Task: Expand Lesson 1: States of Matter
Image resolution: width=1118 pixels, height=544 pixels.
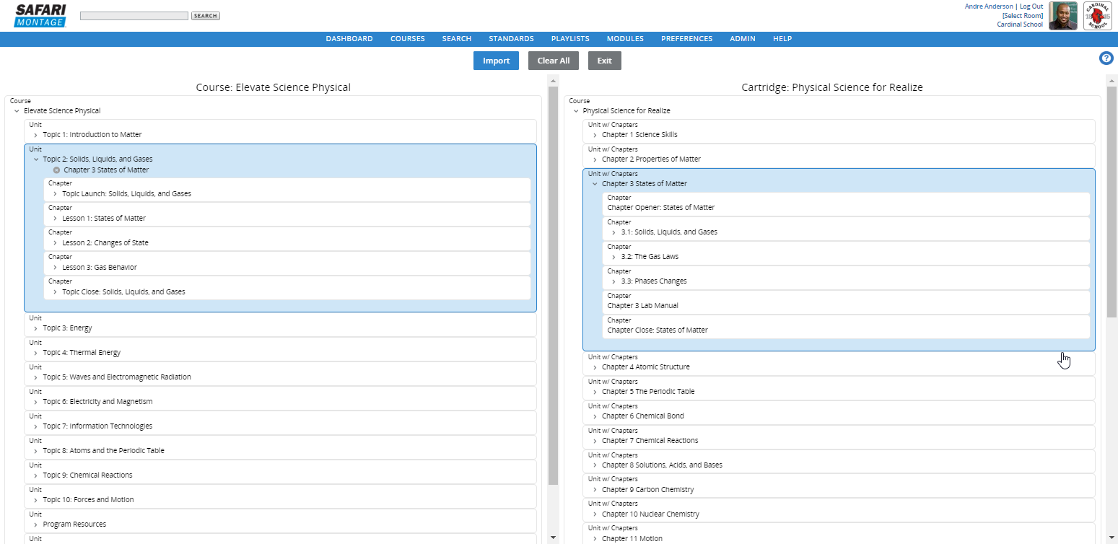Action: coord(55,219)
